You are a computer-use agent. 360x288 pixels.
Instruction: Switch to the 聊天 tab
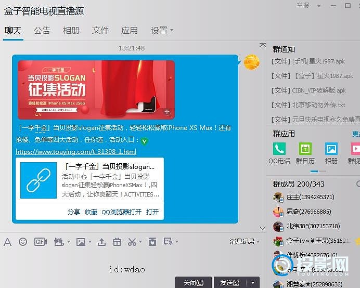click(13, 31)
